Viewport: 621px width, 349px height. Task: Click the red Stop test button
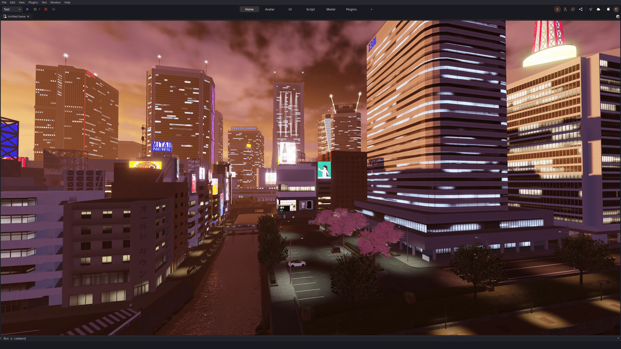(46, 9)
